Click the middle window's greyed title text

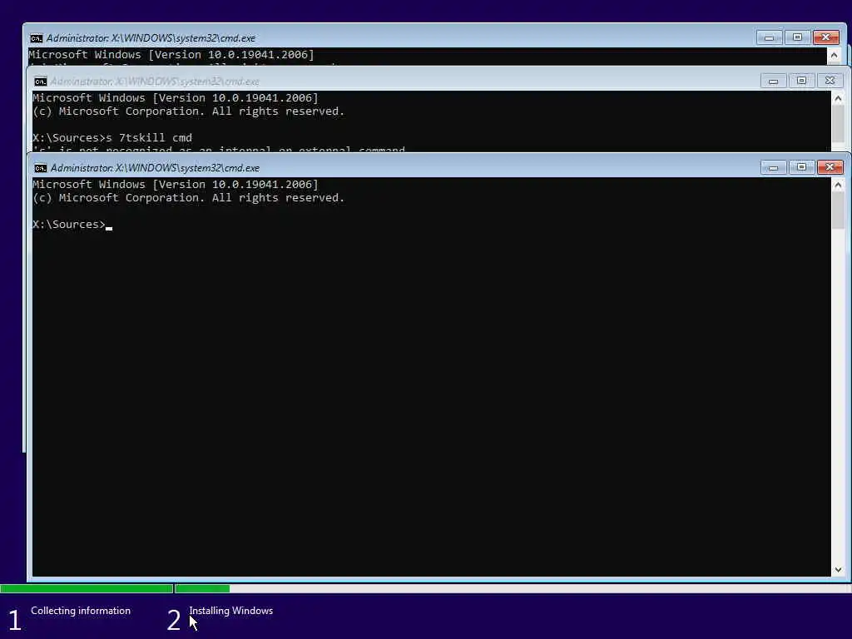tap(155, 82)
